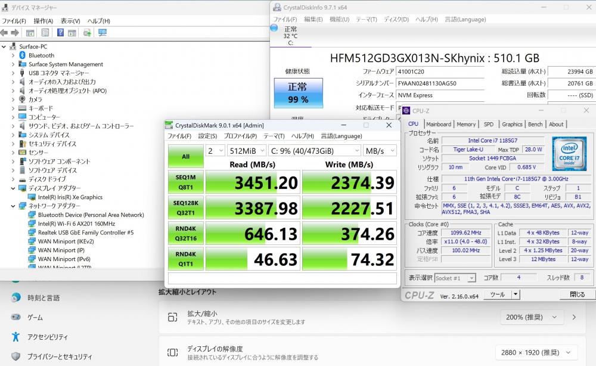This screenshot has width=596, height=366.
Task: Click the 閉じる button in CPU-Z
Action: (x=578, y=294)
